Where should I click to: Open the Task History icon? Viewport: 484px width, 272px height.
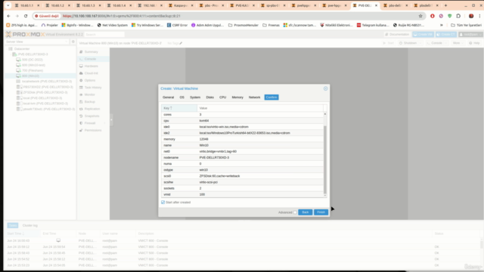[x=81, y=88]
